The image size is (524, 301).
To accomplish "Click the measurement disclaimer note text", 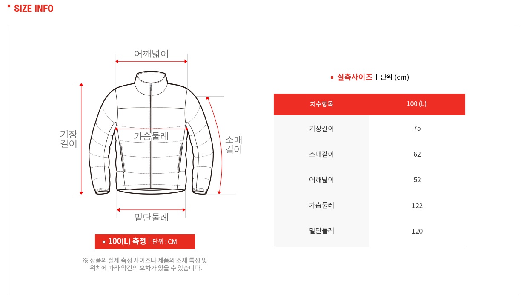I will click(x=145, y=264).
